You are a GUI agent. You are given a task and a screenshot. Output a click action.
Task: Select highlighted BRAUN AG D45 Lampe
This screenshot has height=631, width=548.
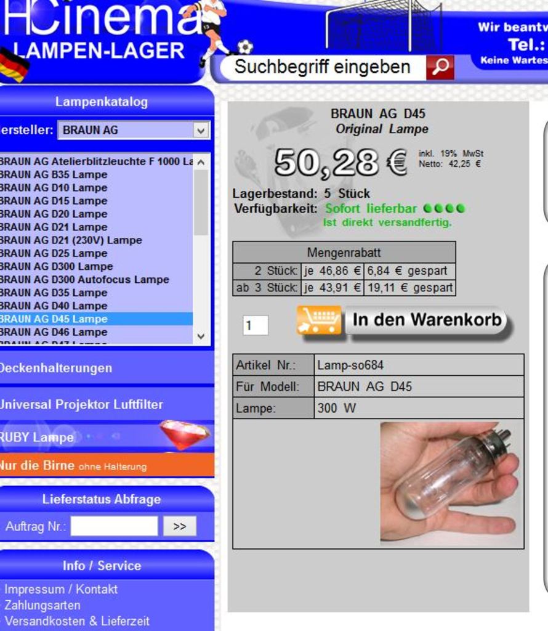97,319
